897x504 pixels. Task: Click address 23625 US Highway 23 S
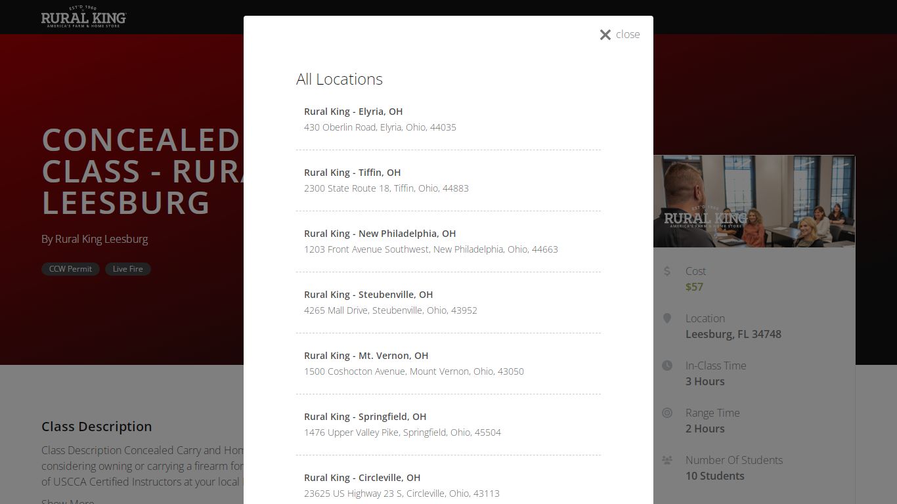(401, 493)
